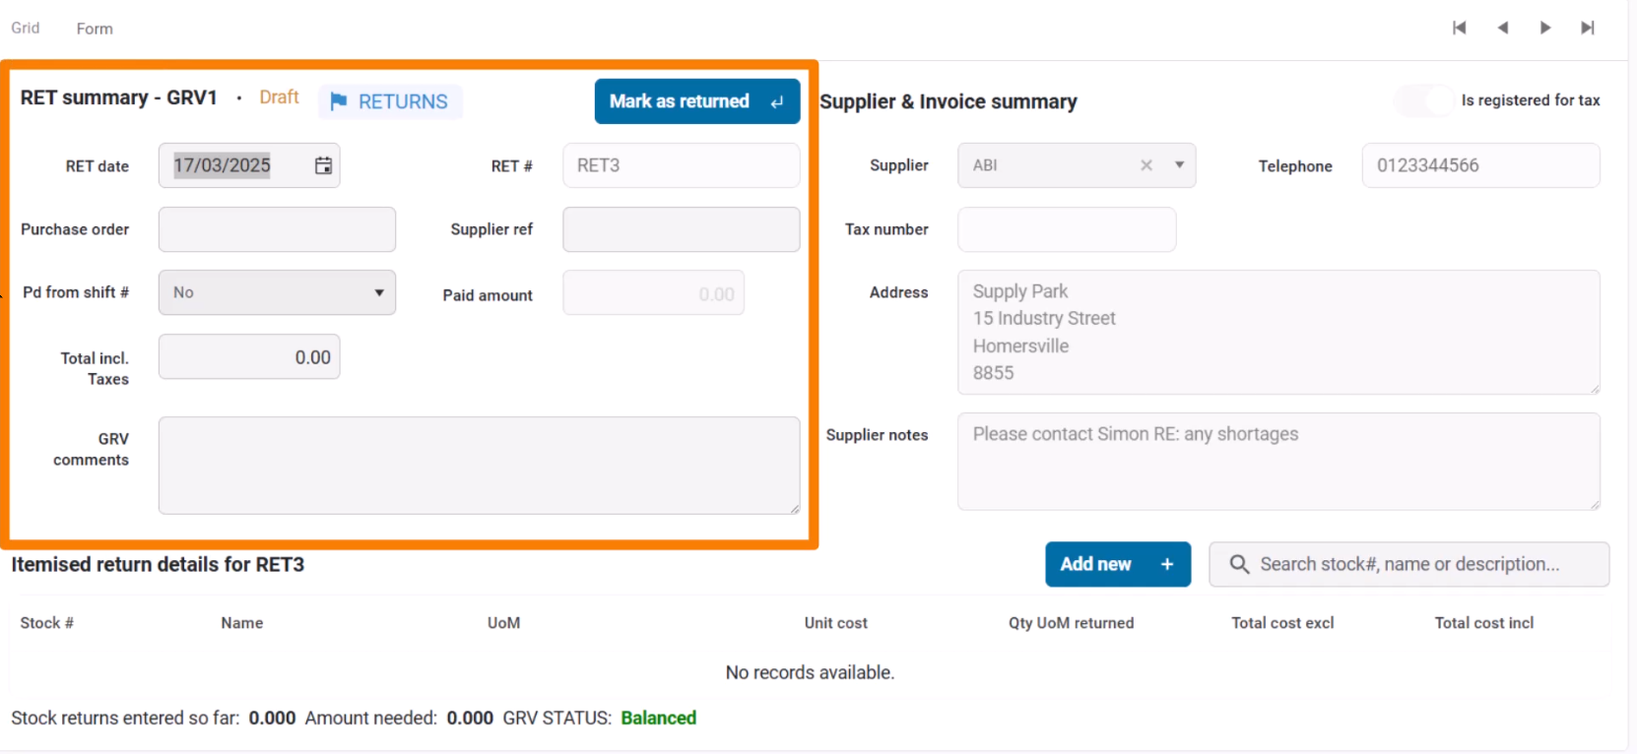Click the RETURNS flag icon
This screenshot has width=1637, height=754.
(339, 101)
